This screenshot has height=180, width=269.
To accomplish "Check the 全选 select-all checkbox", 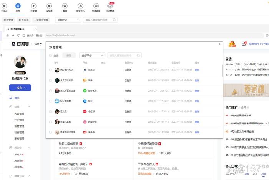I will point(50,56).
